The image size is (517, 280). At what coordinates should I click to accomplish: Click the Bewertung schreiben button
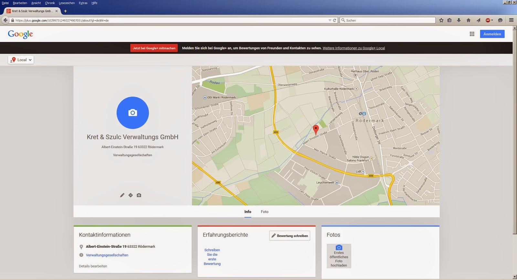click(290, 236)
